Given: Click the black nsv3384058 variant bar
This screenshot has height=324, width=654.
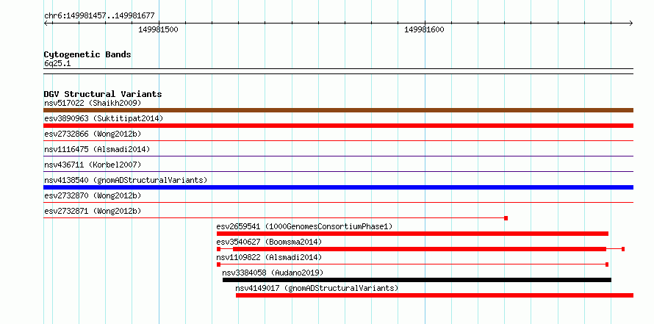Looking at the screenshot, I should click(x=417, y=280).
